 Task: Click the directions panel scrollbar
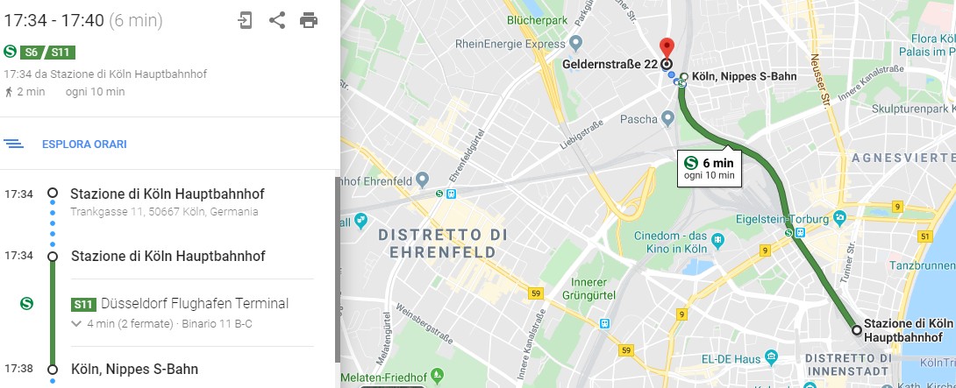[x=337, y=269]
